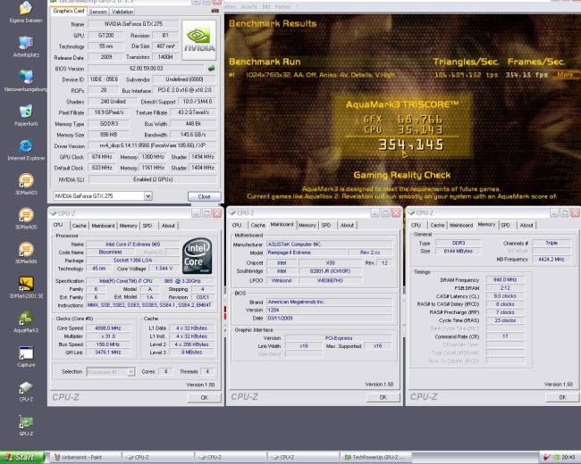581x464 pixels.
Task: Click the DRAM Frequency value 948.0 MHz
Action: (505, 279)
